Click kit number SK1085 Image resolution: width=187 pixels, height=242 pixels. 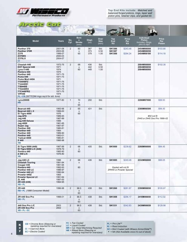(113, 160)
